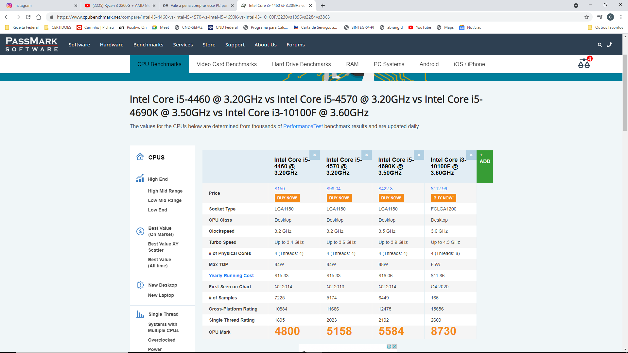Open the Forums menu

(x=296, y=45)
